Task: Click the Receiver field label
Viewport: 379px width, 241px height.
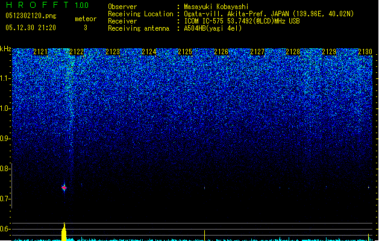Action: tap(122, 21)
